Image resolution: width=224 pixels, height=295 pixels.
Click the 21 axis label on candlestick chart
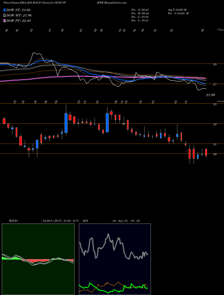[x=215, y=144]
